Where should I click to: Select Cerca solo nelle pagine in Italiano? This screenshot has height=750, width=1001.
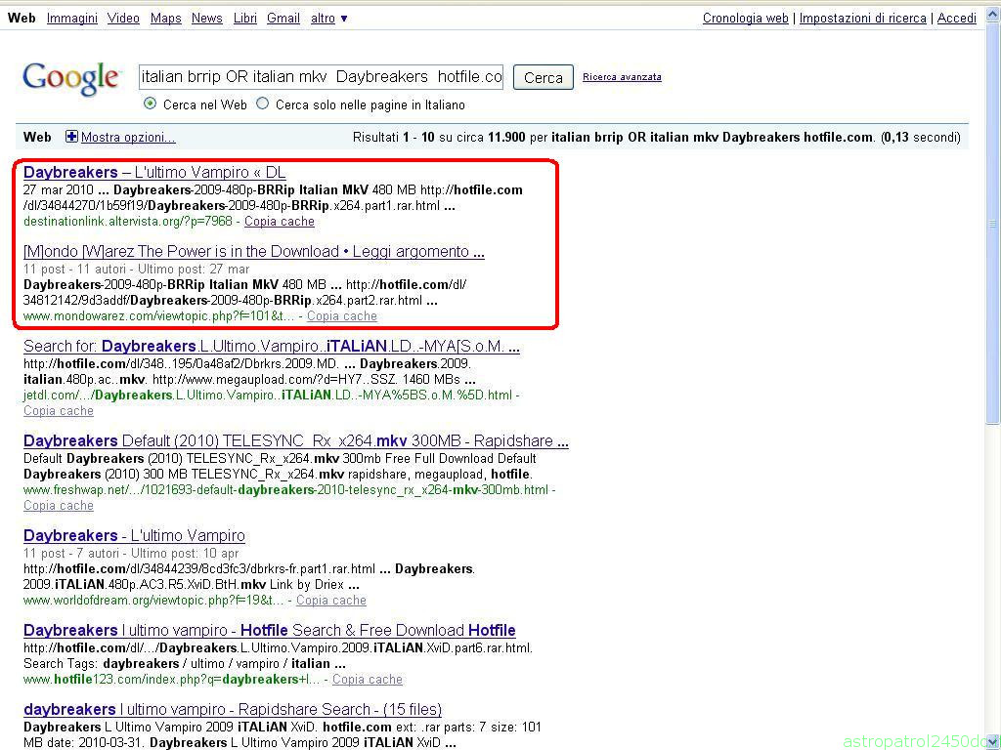pos(262,104)
